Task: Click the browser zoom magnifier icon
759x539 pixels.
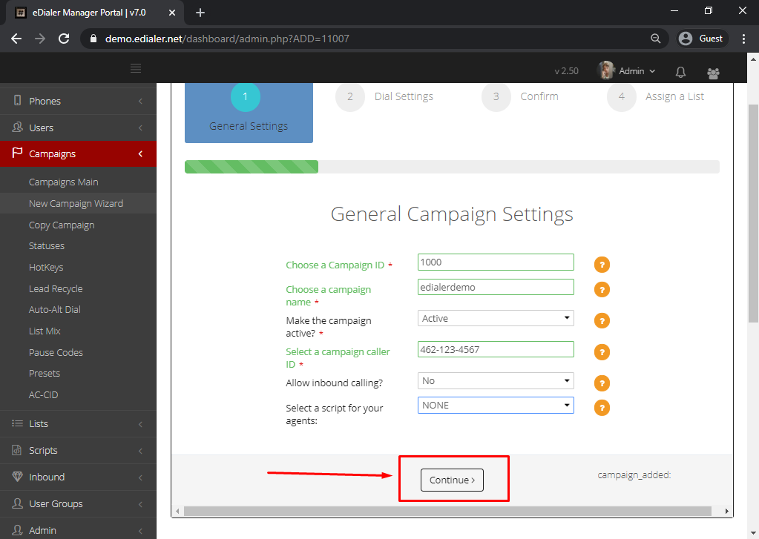Action: [x=655, y=39]
